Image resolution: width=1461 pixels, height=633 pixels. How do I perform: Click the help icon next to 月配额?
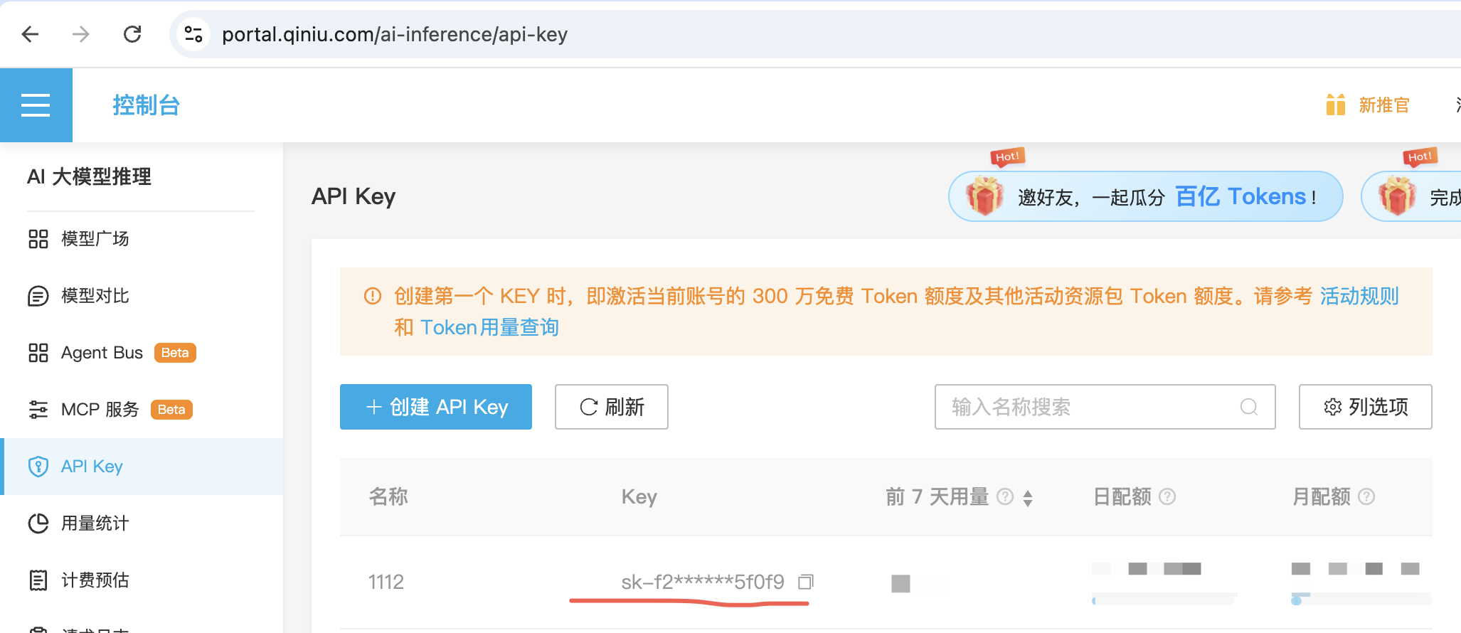tap(1366, 496)
